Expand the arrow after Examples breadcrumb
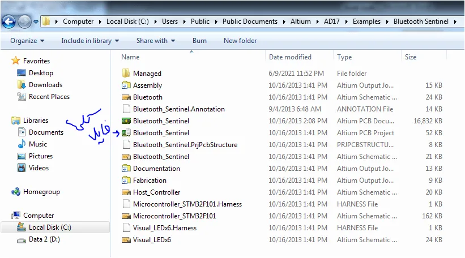This screenshot has width=465, height=258. tap(387, 21)
